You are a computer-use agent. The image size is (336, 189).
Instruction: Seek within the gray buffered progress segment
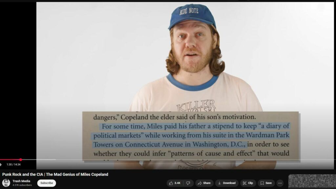[39, 160]
